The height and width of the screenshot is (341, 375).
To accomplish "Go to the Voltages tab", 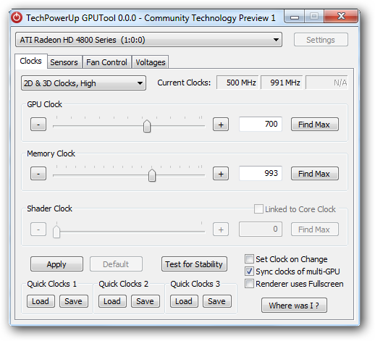I will tap(151, 62).
